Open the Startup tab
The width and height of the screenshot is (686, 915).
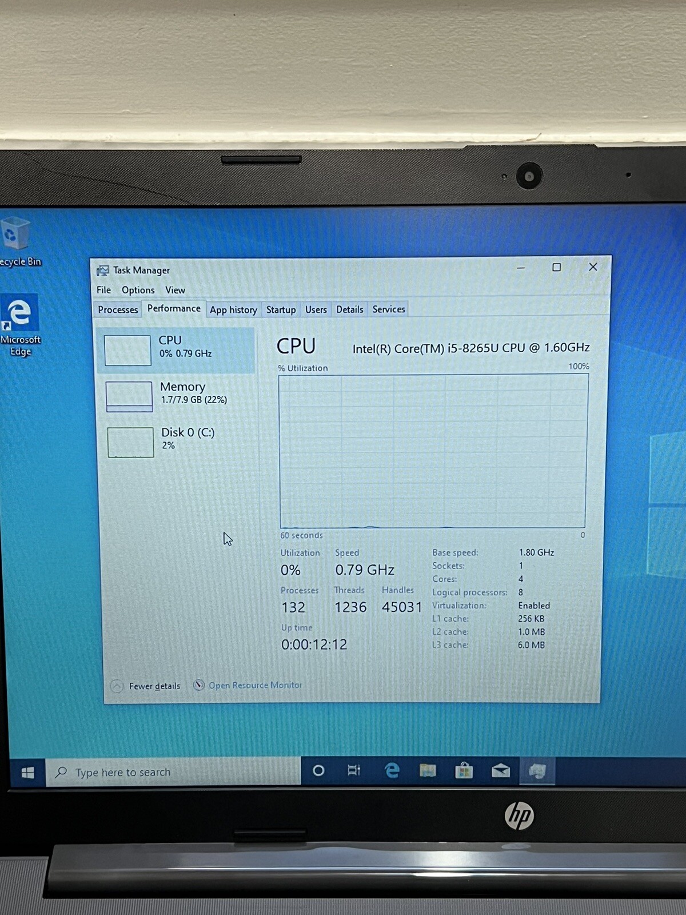click(281, 309)
